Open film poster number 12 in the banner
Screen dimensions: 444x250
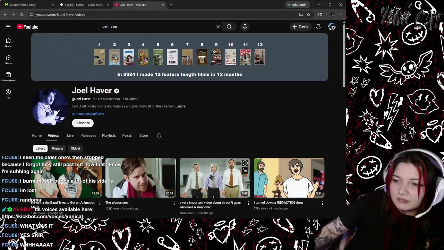pyautogui.click(x=260, y=57)
